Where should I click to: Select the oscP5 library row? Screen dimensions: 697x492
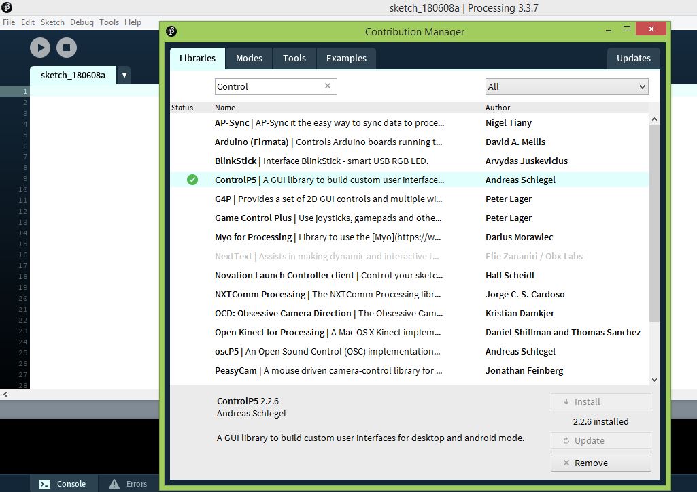point(409,351)
